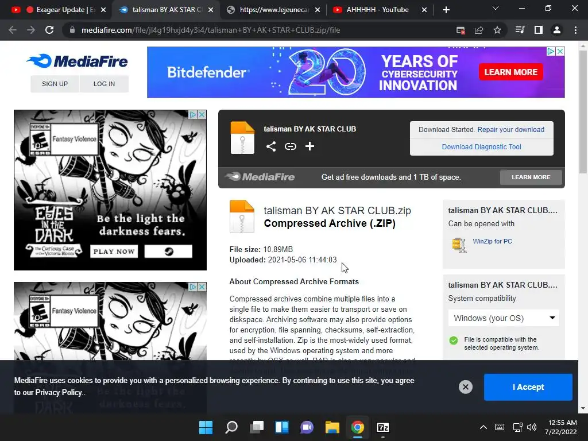Click the blocked pop-up icon in address bar
Viewport: 588px width, 441px height.
click(461, 30)
